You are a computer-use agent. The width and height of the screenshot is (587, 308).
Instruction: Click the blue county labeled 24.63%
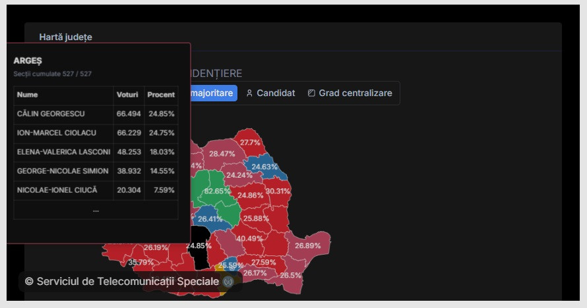pos(265,167)
